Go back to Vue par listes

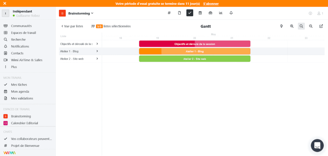72,26
